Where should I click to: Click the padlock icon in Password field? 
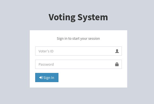[117, 64]
